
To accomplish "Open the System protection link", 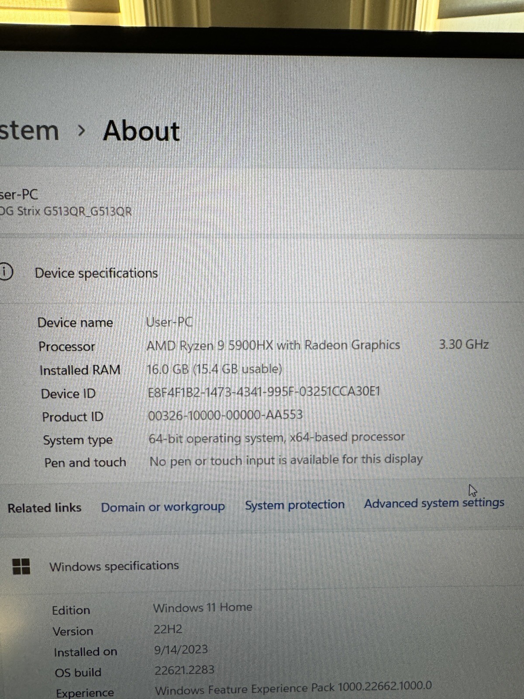I will (x=295, y=505).
